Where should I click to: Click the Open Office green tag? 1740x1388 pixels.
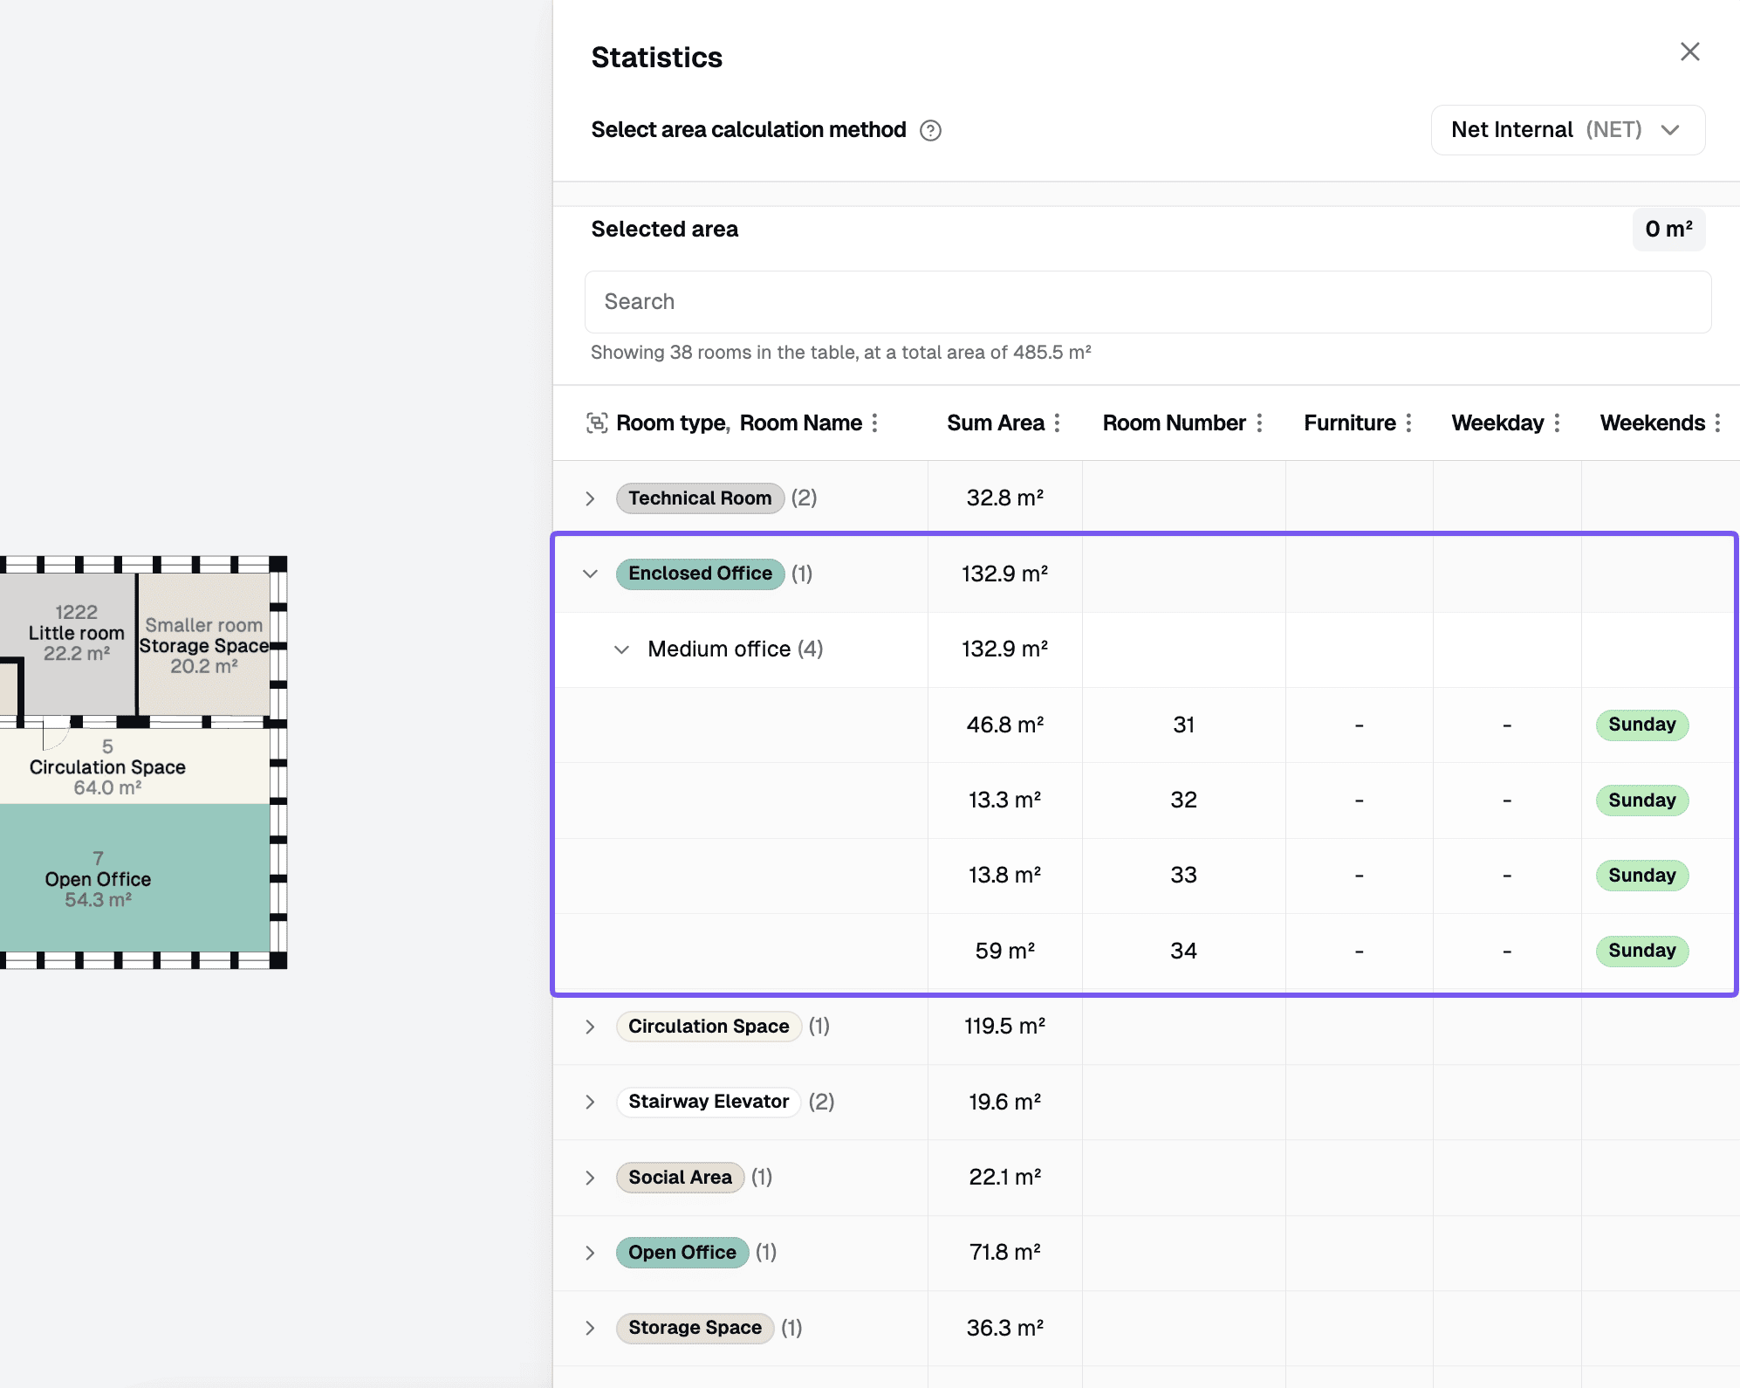(x=682, y=1253)
